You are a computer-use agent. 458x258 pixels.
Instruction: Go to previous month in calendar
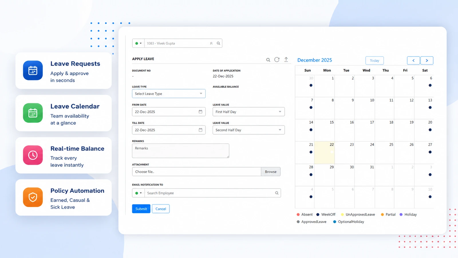413,60
